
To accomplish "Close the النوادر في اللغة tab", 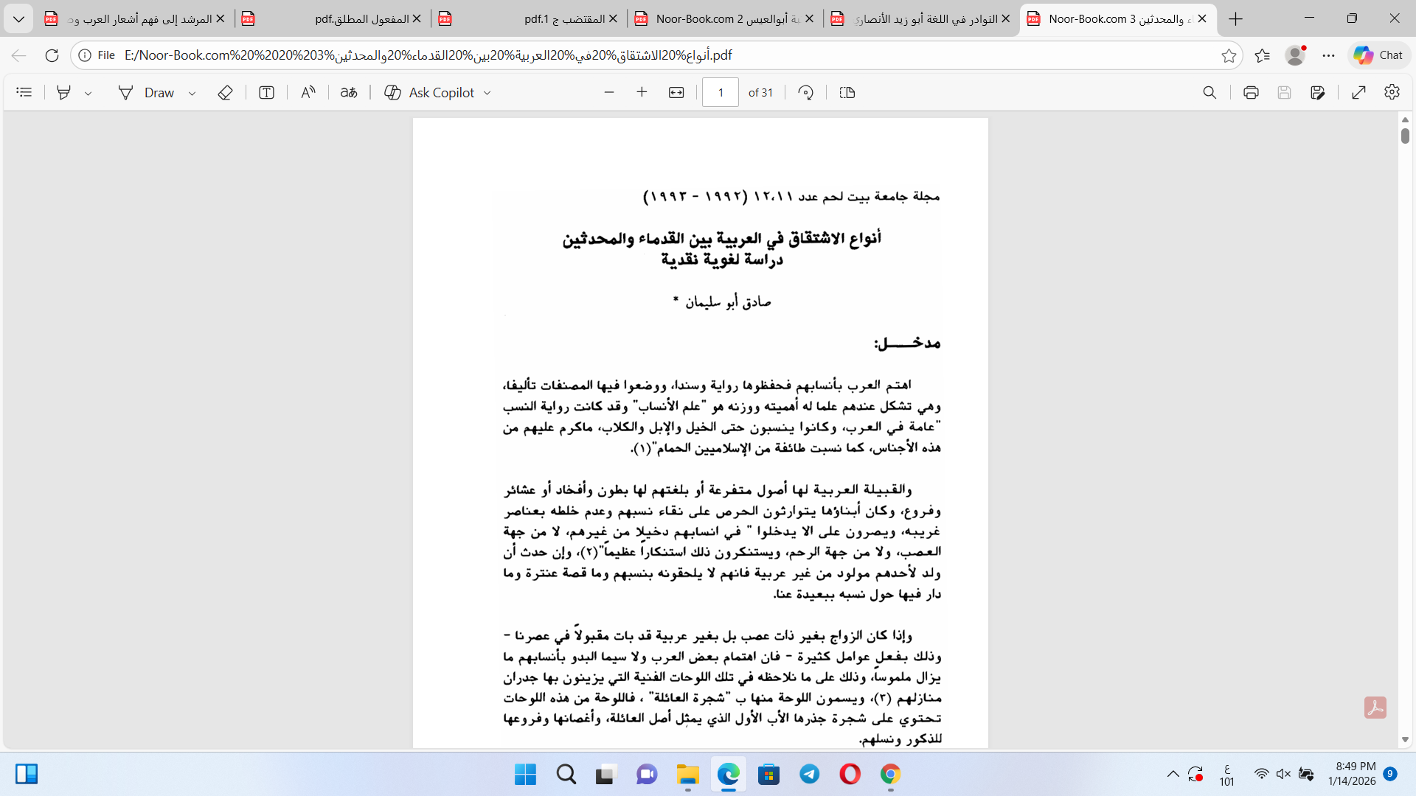I will pos(1005,19).
